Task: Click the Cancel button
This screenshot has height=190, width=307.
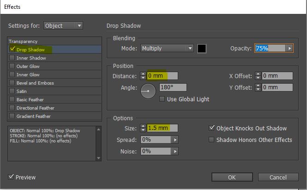Action: point(278,178)
